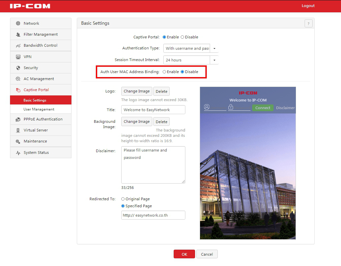Click the Maintenance gears icon
Screen dimensions: 341x266
click(18, 141)
